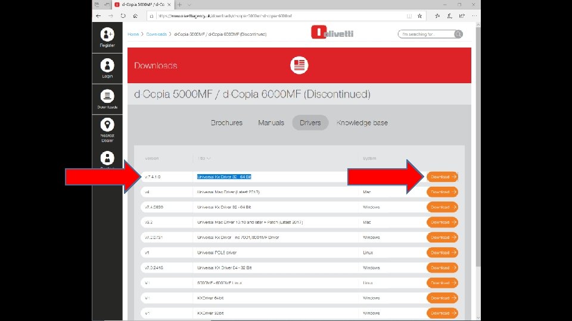Viewport: 572px width, 321px height.
Task: Click the KXDriver 64bit title
Action: [210, 298]
